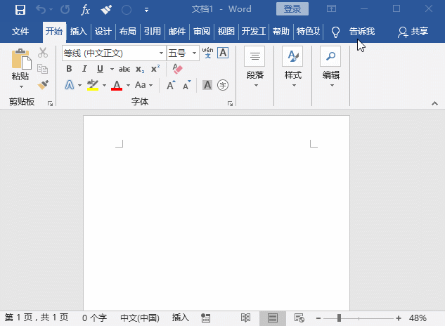This screenshot has width=445, height=326.
Task: Click the text effects A icon
Action: point(70,85)
